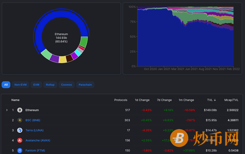The height and width of the screenshot is (154, 245).
Task: Switch to the EVM filter
Action: click(36, 85)
